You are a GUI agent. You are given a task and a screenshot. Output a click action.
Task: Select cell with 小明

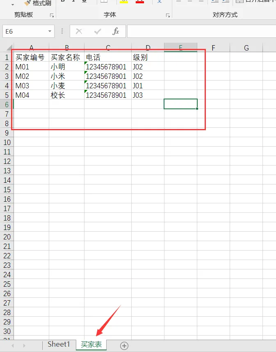[66, 67]
